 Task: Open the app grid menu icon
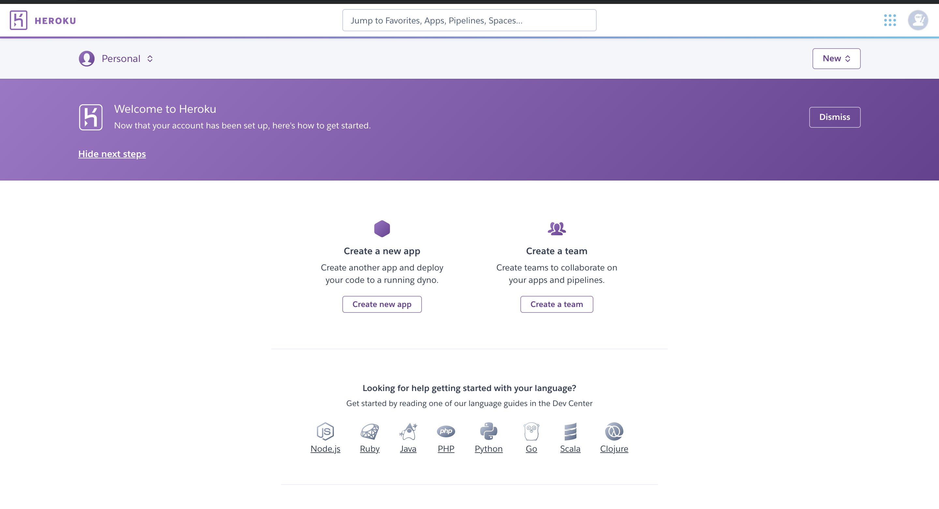890,21
